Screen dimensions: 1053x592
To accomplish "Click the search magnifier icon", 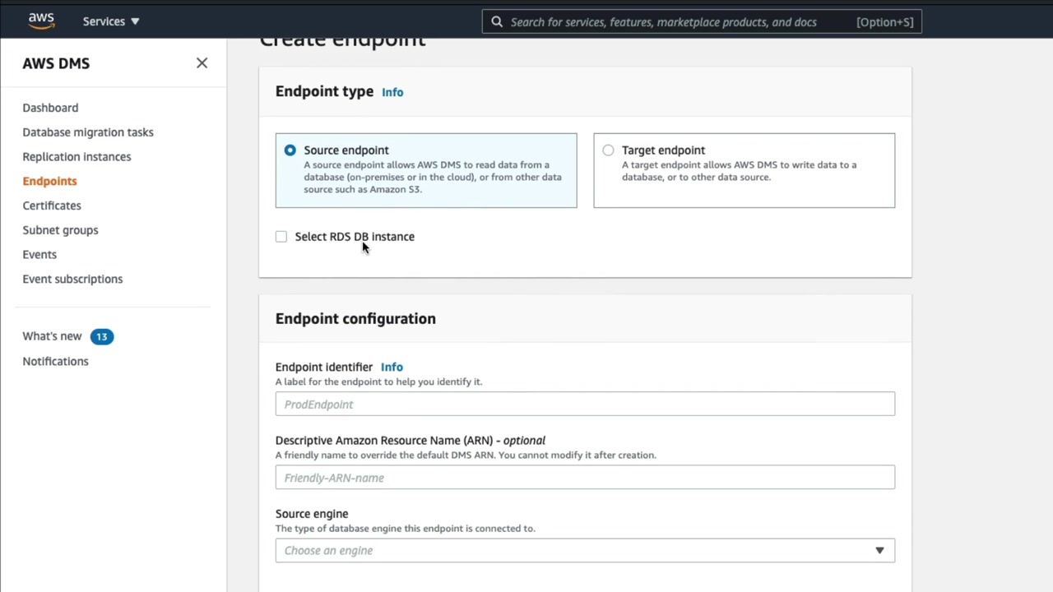I will click(x=497, y=22).
